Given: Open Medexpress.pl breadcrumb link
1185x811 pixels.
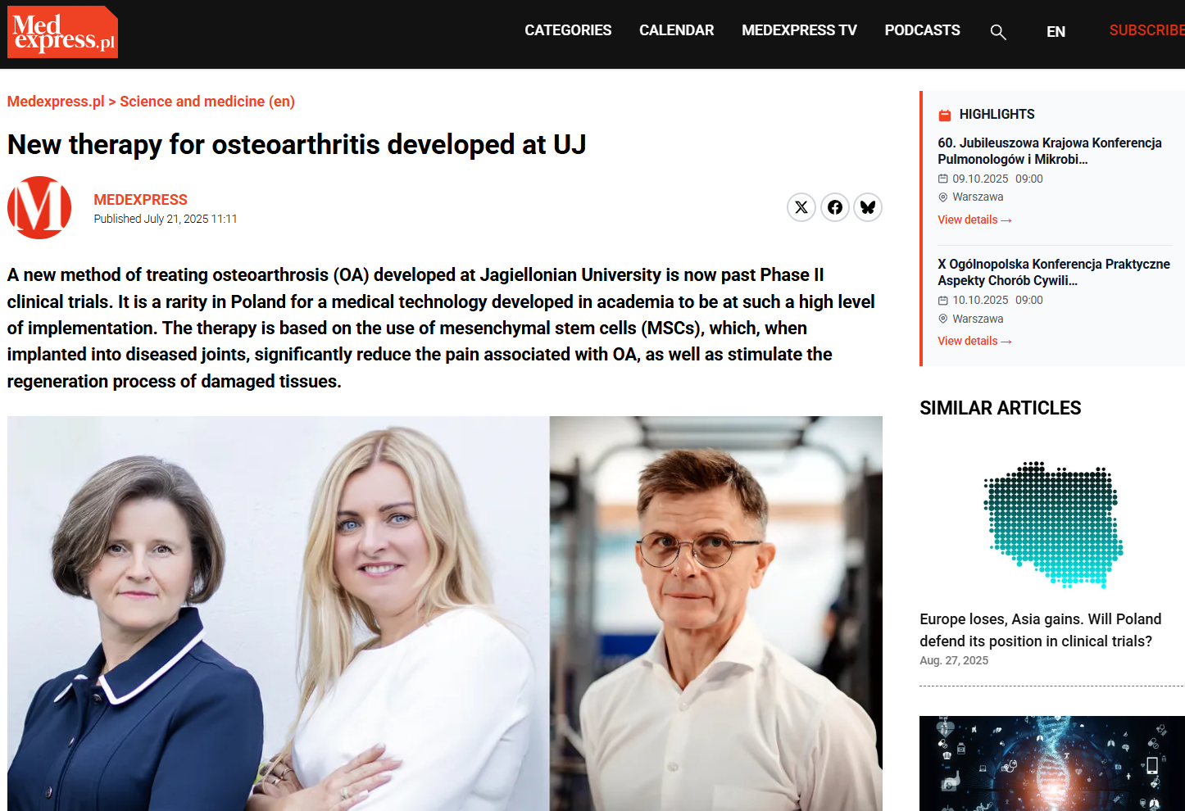Looking at the screenshot, I should coord(56,102).
